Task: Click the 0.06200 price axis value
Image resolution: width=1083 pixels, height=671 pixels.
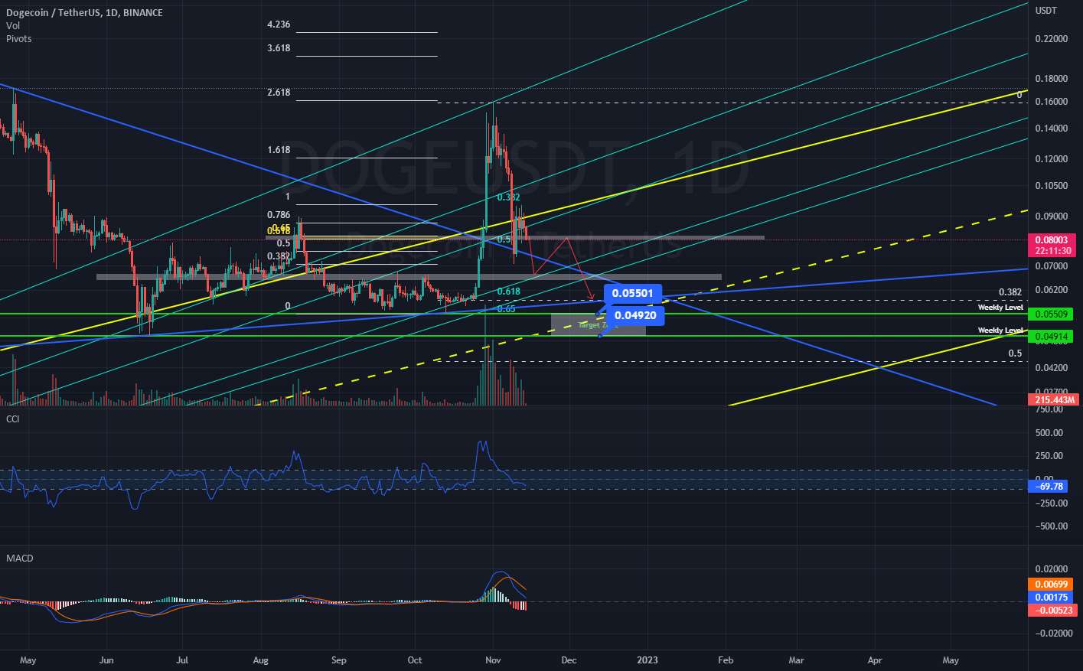Action: pyautogui.click(x=1052, y=290)
